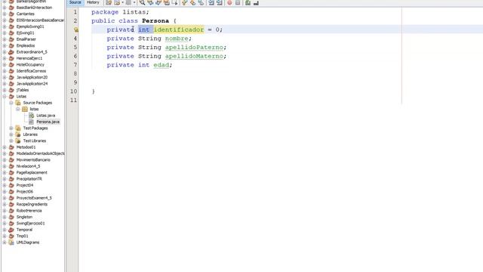Select the PrecipitationTR project
The image size is (483, 272).
29,179
